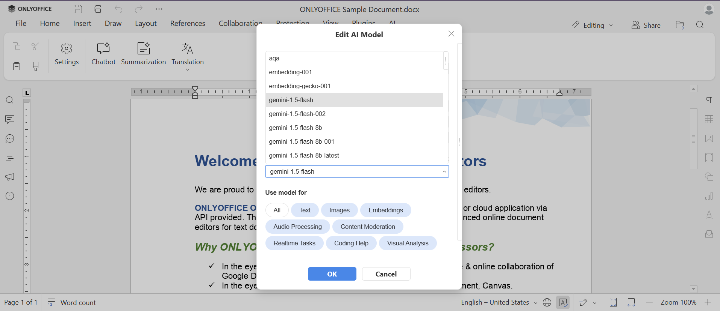
Task: Toggle the Content Moderation chip
Action: point(368,227)
